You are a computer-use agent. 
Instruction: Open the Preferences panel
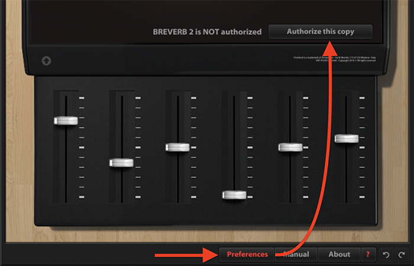tap(247, 254)
